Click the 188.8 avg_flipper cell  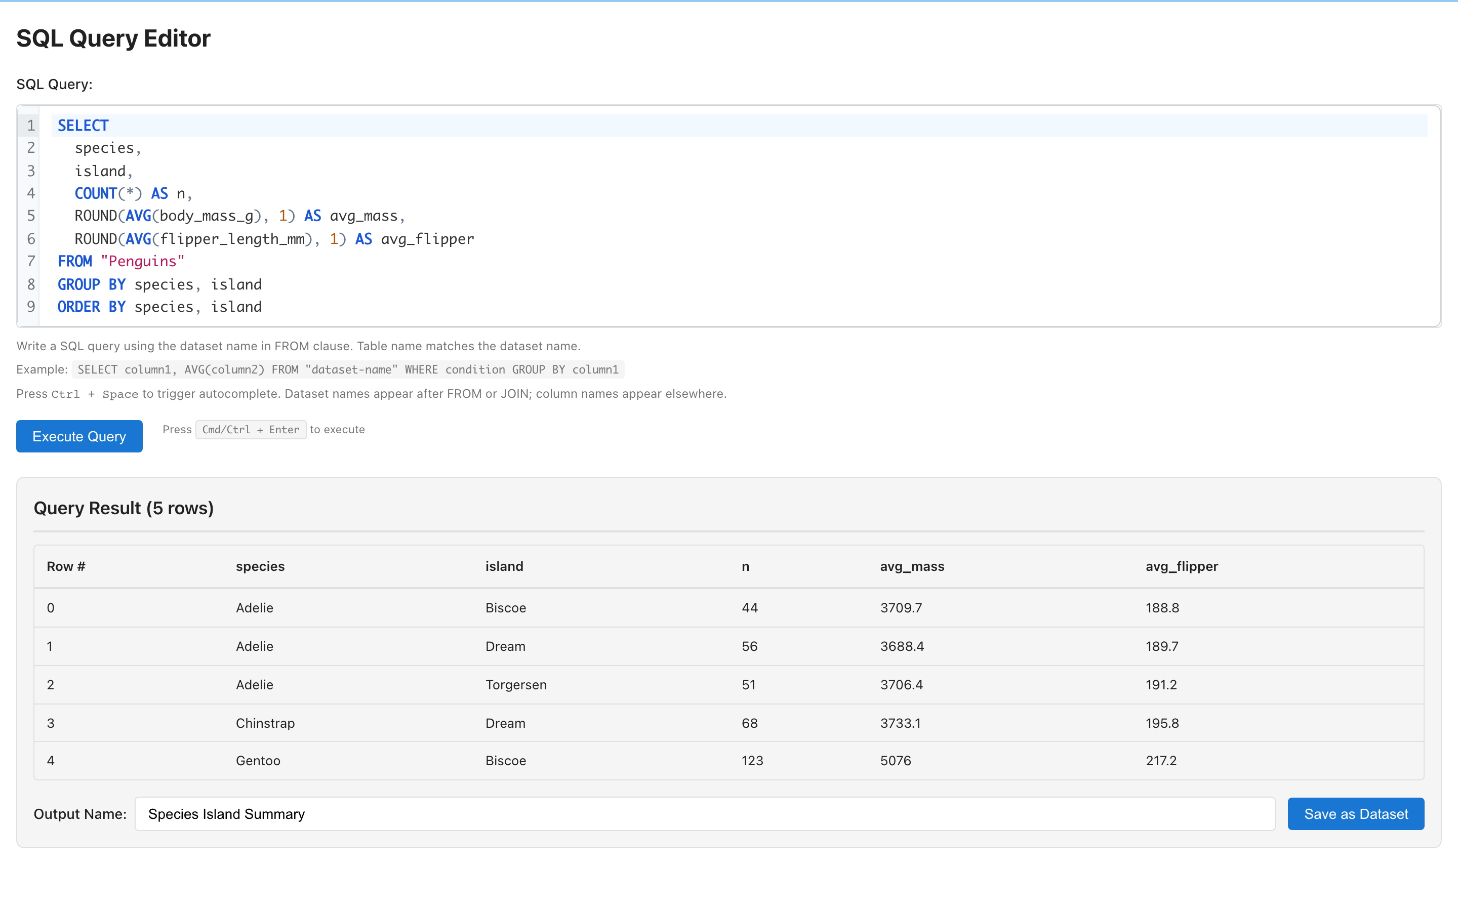click(1162, 608)
